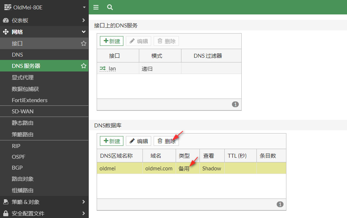Click the lan interface icon in table
The height and width of the screenshot is (218, 347).
coord(103,68)
